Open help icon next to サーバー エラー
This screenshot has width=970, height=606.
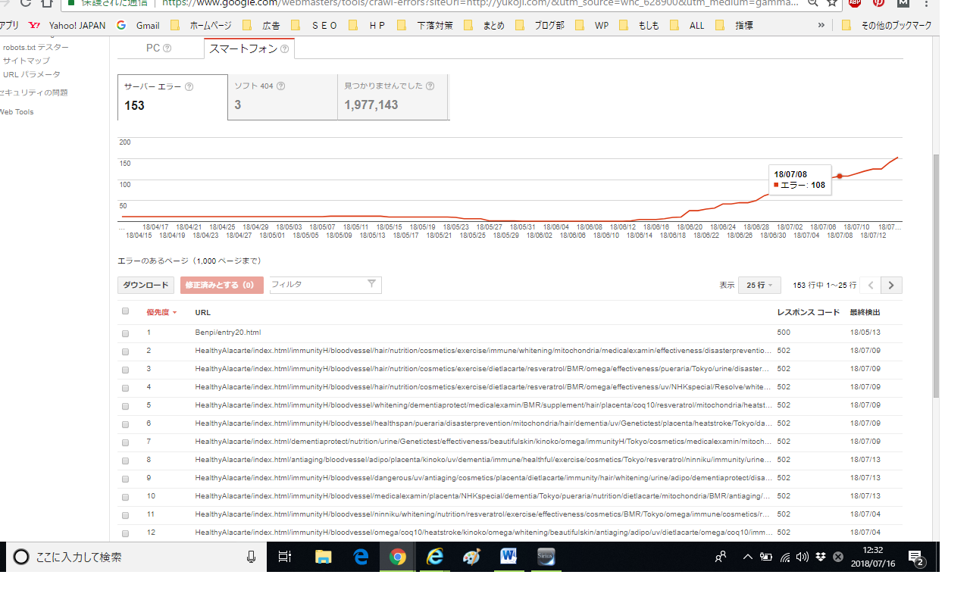tap(189, 86)
